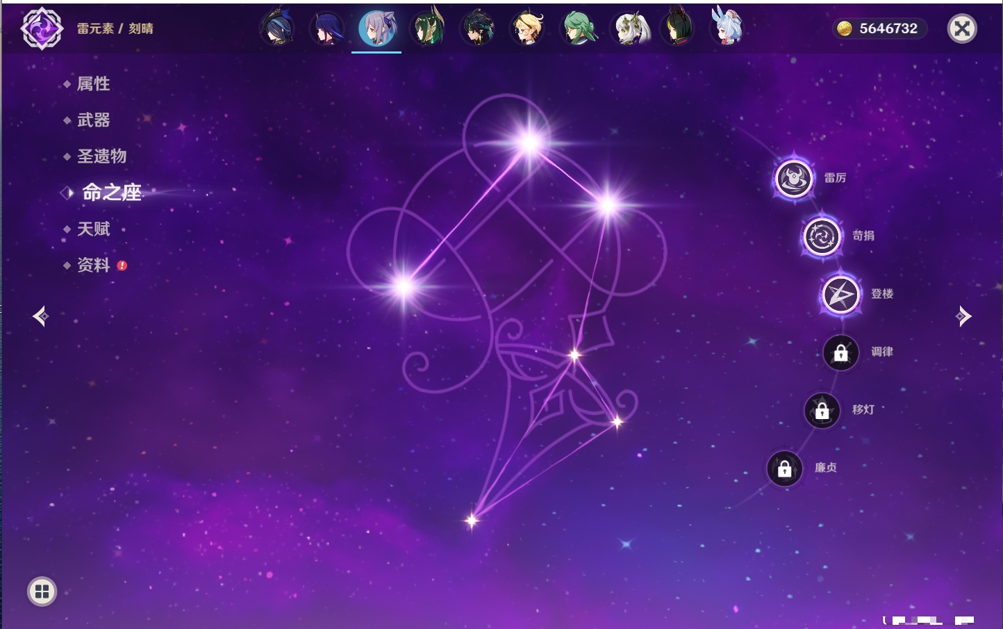Screen dimensions: 1003x629
Task: Open the 武器 weapon menu
Action: tap(93, 120)
